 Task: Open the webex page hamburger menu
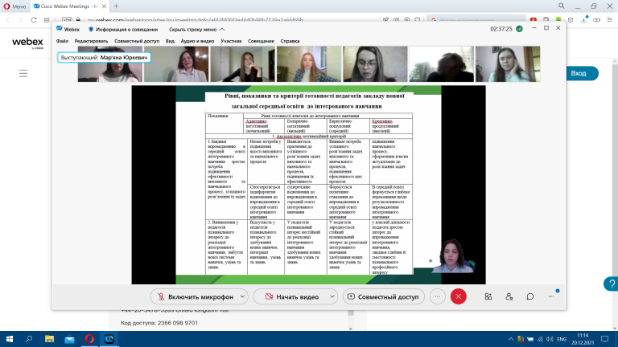point(23,74)
